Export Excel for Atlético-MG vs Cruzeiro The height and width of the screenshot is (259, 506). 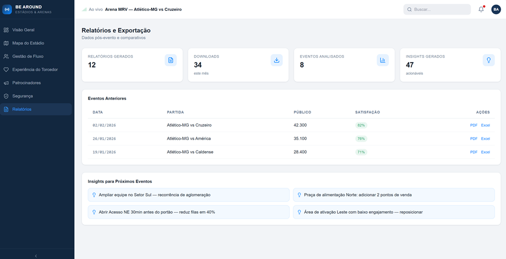pyautogui.click(x=485, y=125)
